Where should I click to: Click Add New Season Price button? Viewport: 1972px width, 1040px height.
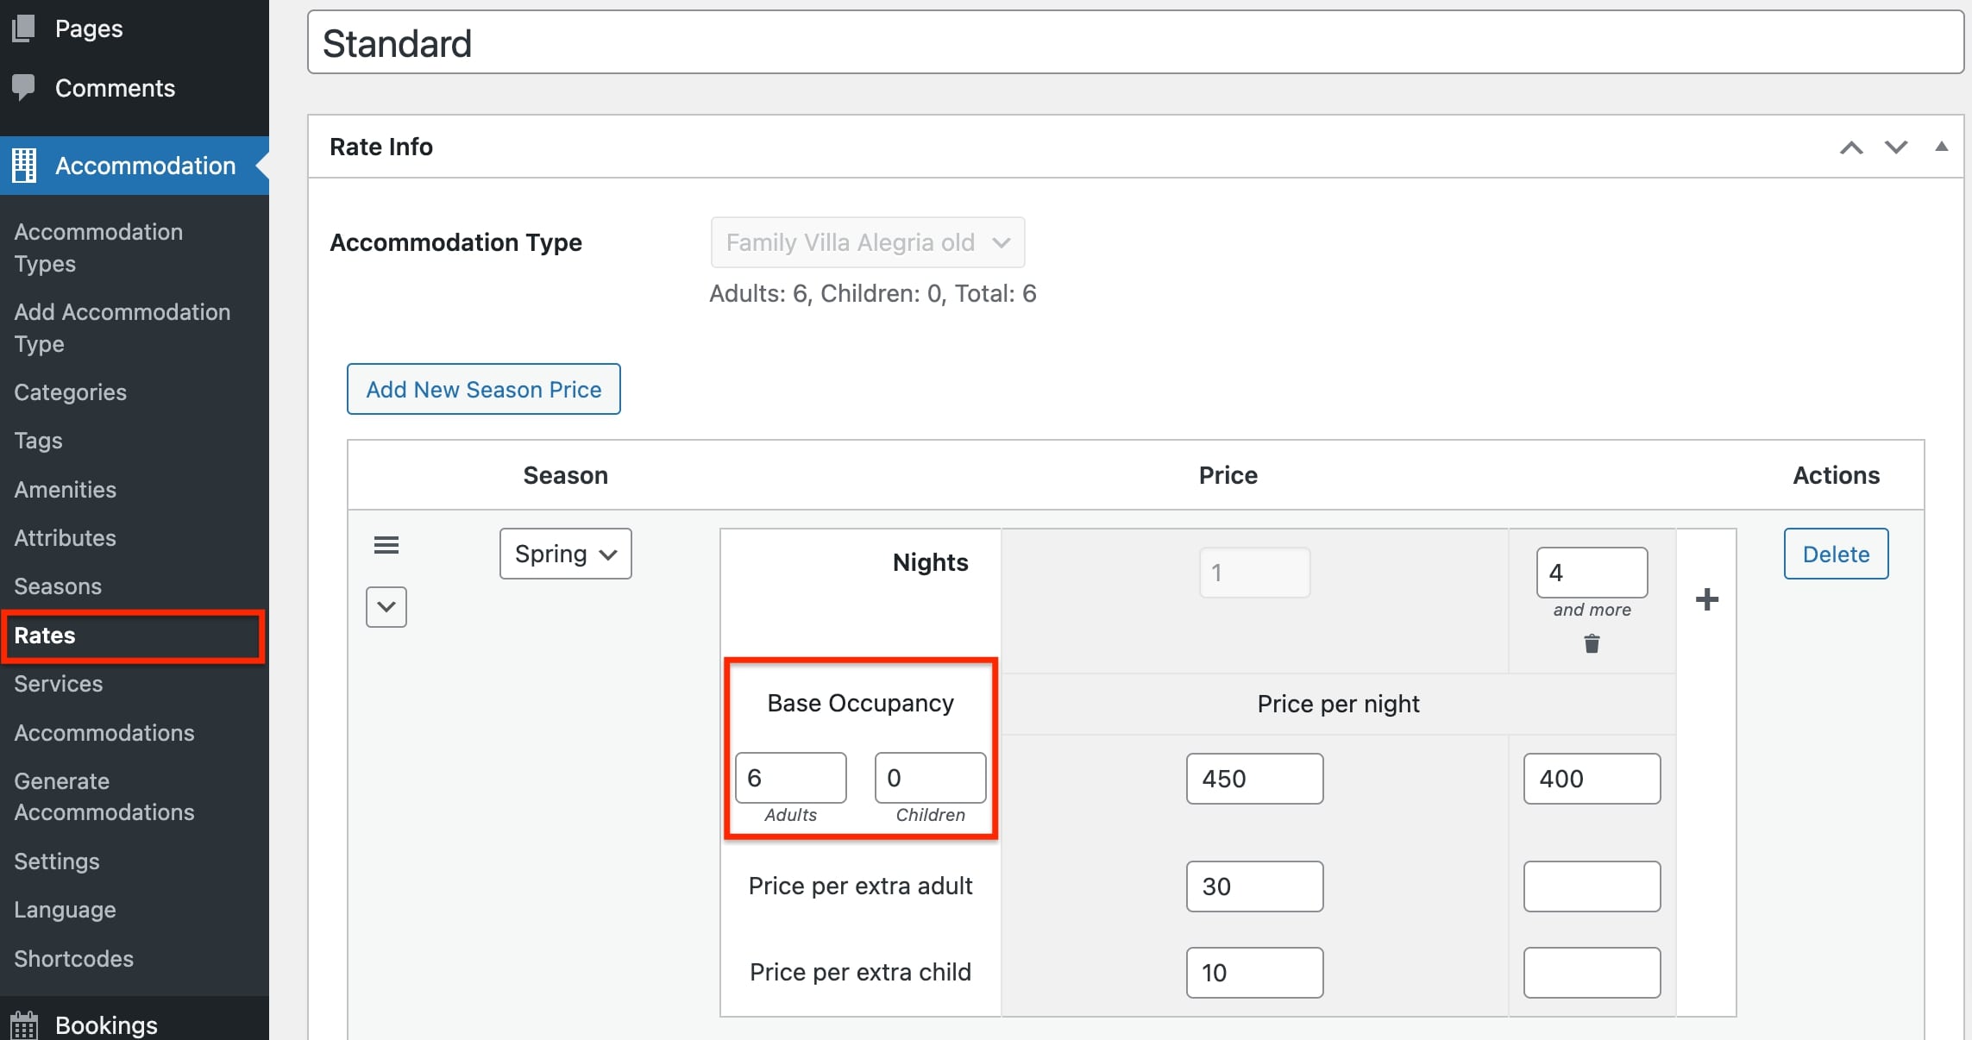coord(484,388)
